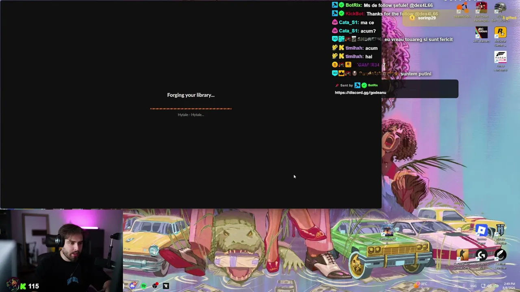Open the PUBG Battlegrounds desktop icon

point(500,12)
